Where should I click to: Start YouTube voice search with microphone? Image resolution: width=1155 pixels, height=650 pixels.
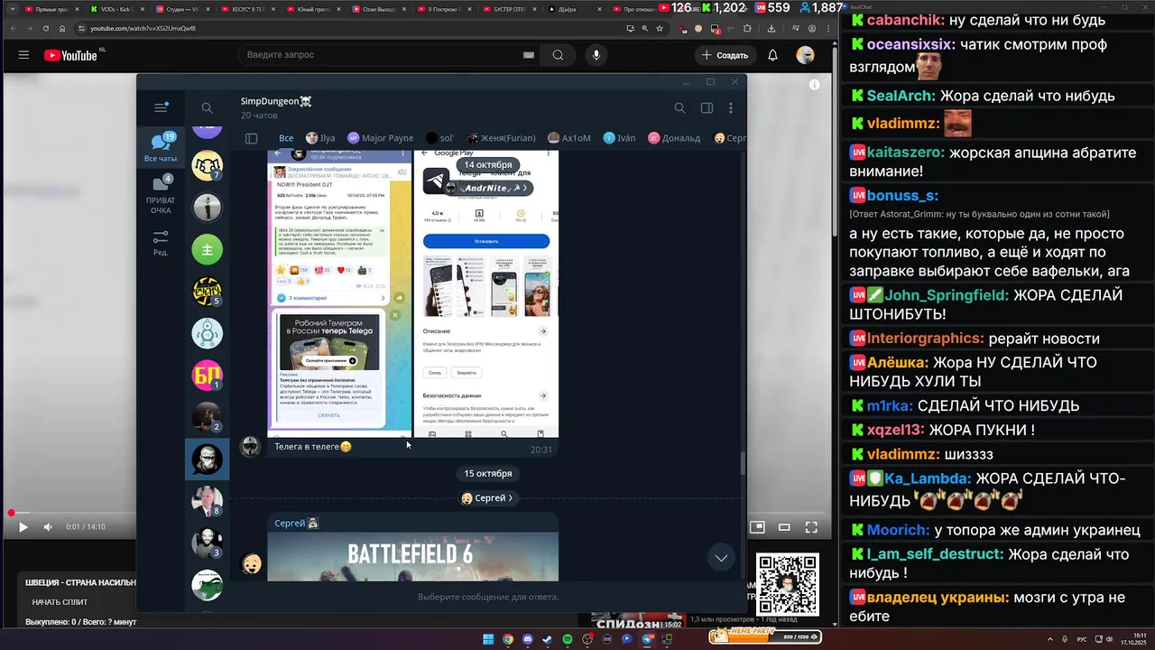tap(596, 55)
